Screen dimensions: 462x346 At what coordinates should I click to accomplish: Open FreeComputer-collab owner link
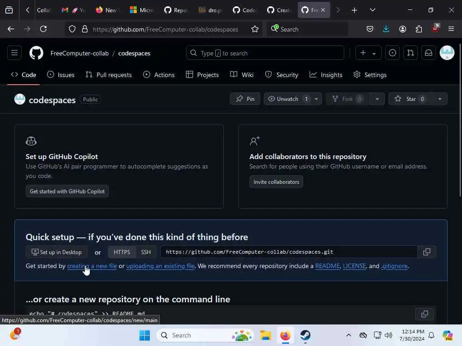tap(79, 53)
